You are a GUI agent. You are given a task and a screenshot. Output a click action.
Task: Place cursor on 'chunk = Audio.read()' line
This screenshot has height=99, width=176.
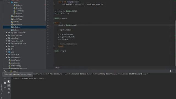[68, 25]
